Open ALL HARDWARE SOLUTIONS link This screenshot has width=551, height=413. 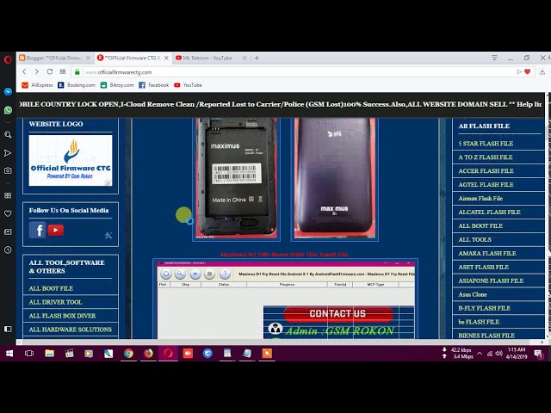pos(71,330)
